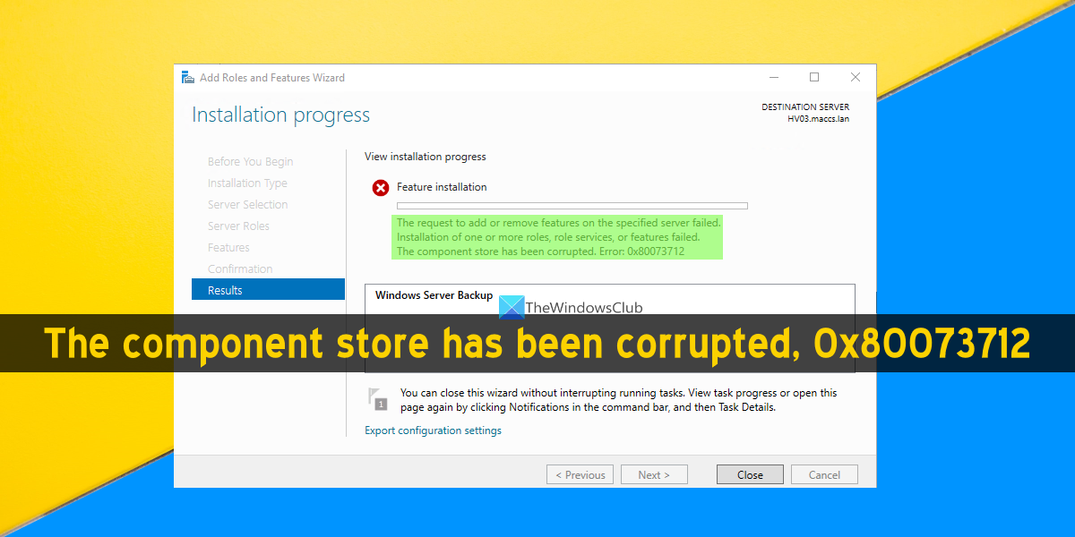The width and height of the screenshot is (1075, 537).
Task: Click the 'View installation progress' heading
Action: 426,157
